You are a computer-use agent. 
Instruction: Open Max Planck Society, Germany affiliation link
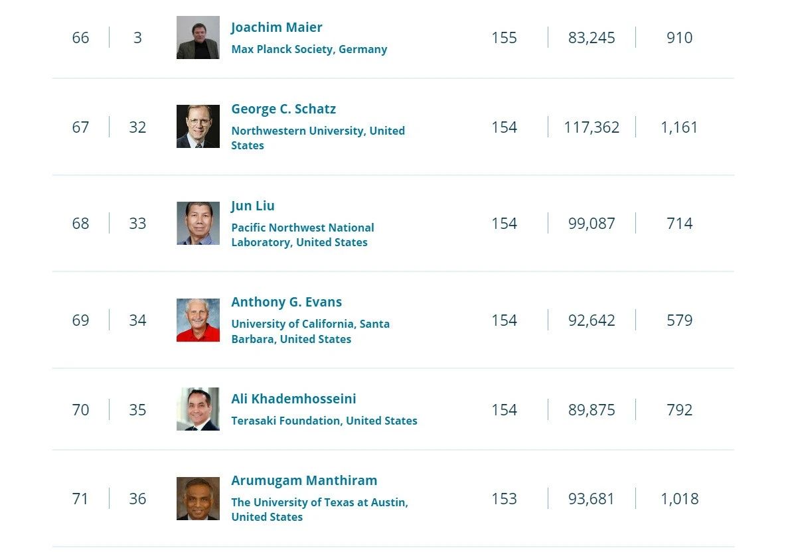[309, 49]
